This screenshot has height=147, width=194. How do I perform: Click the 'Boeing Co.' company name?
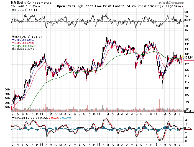24,2
